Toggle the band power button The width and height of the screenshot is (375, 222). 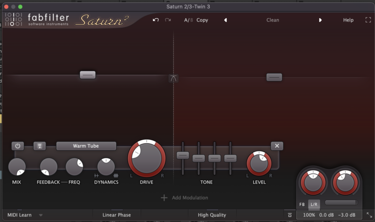(x=18, y=146)
